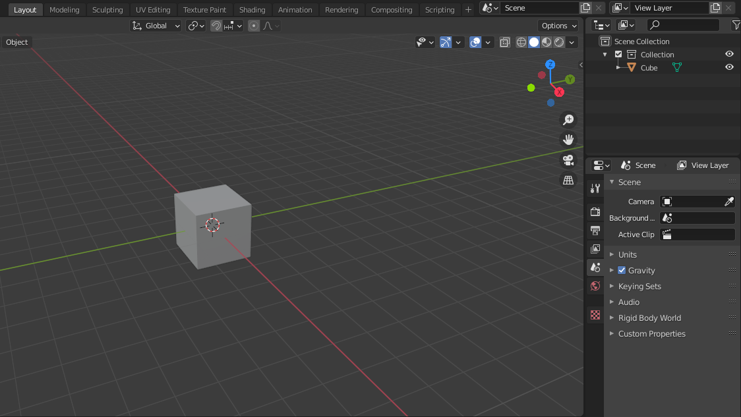The height and width of the screenshot is (417, 741).
Task: Open the proportional editing falloff menu
Action: click(271, 26)
